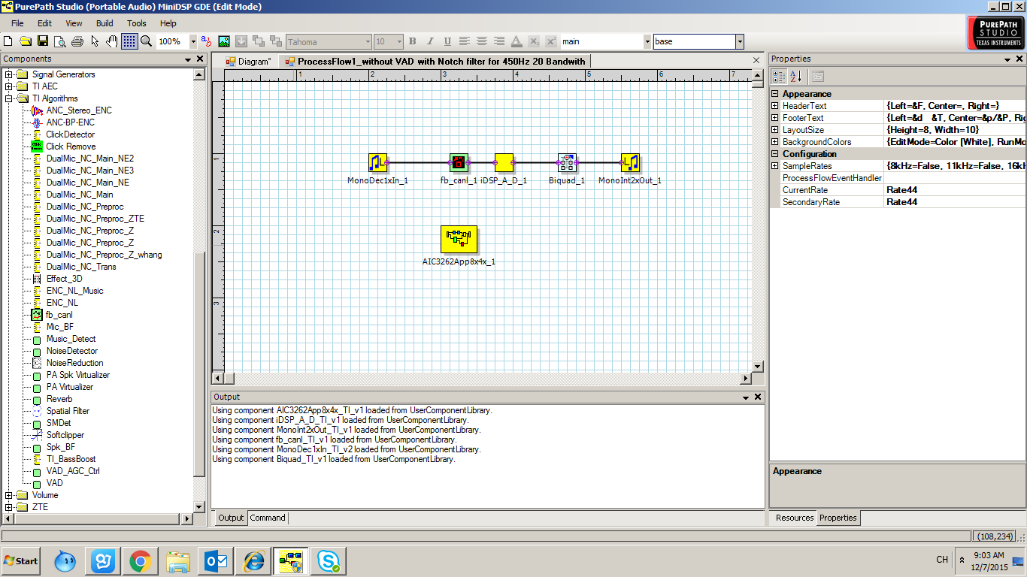Switch to the Diagram* tab
This screenshot has width=1027, height=577.
[249, 62]
